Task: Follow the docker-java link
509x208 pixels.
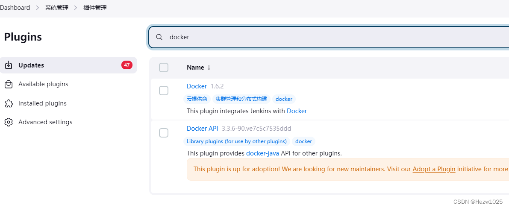Action: coord(262,153)
